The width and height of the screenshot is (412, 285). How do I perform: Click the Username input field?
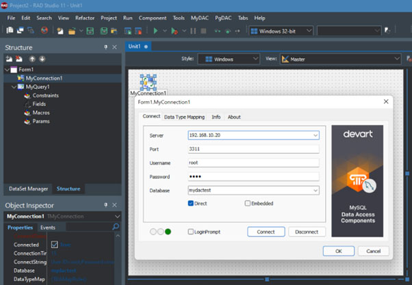[x=253, y=163]
